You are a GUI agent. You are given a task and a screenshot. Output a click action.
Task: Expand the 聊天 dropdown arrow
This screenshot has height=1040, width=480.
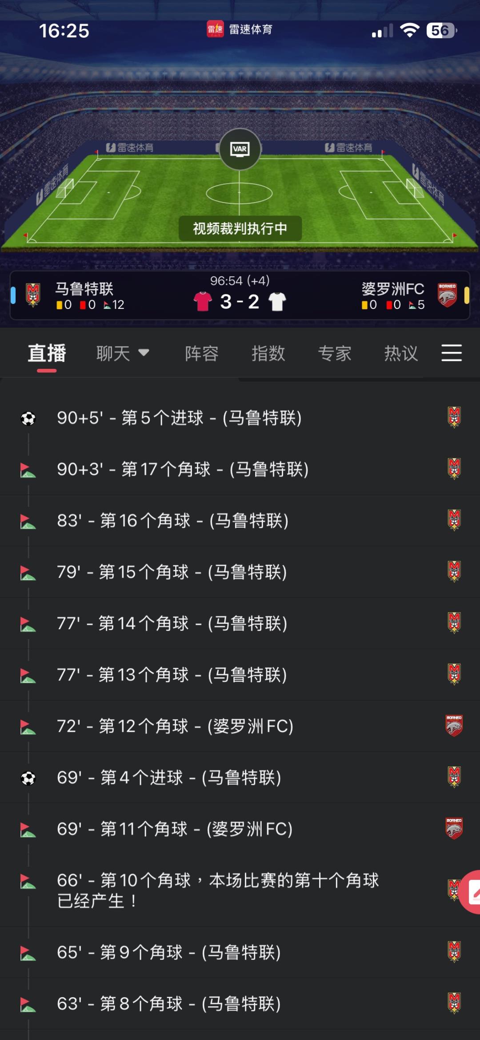click(144, 352)
